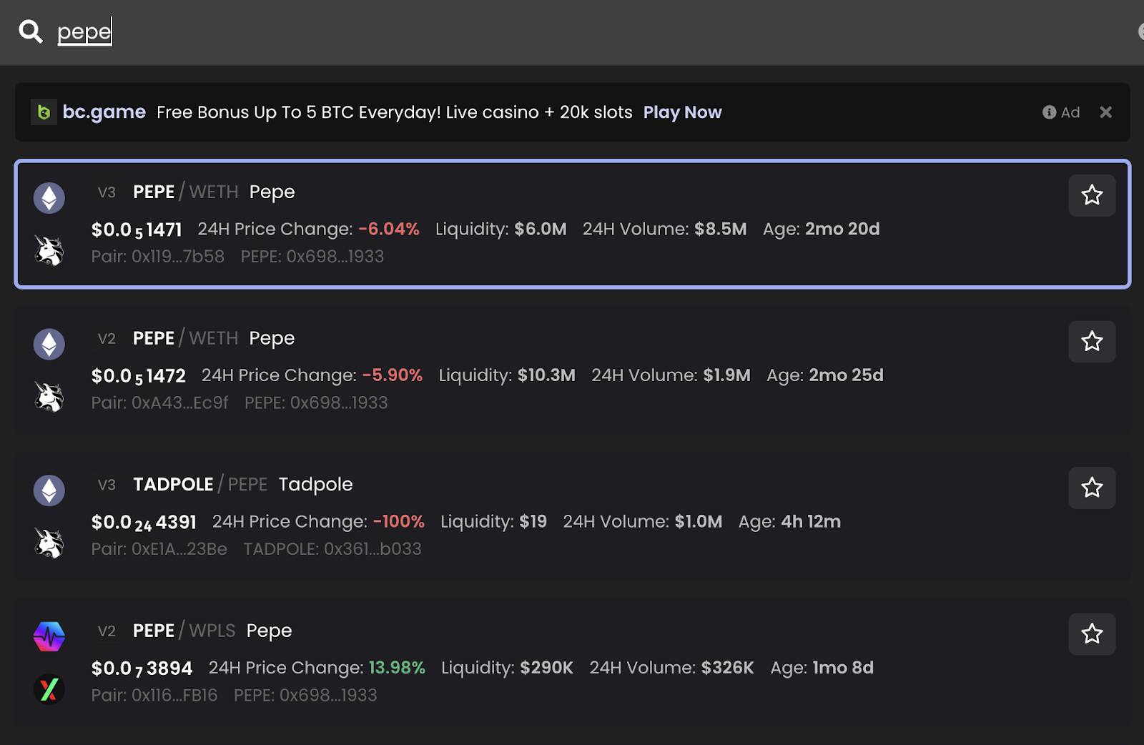This screenshot has height=745, width=1144.
Task: Click Liquidity $10.3M value
Action: [546, 375]
